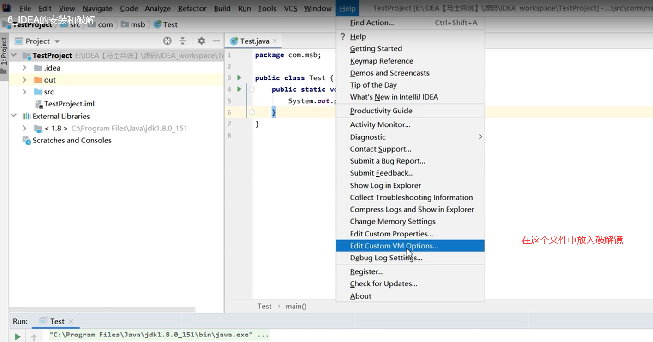Select Find Action... in Help menu
Viewport: 653px width, 342px height.
click(410, 23)
